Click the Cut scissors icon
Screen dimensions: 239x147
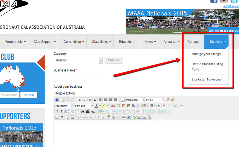(x=113, y=106)
